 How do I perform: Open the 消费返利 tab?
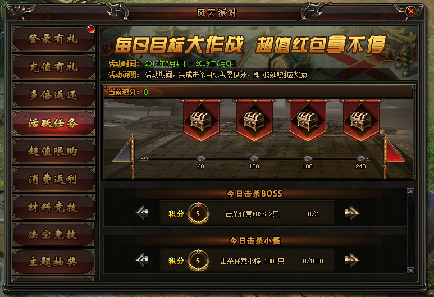[x=54, y=179]
